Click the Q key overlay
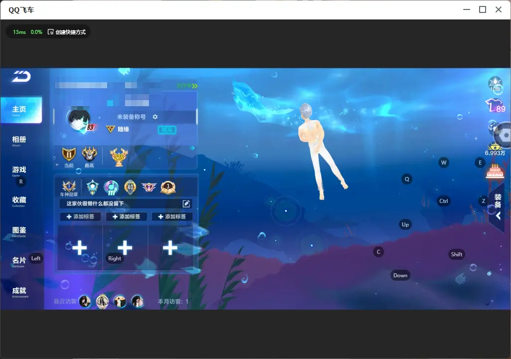The image size is (511, 359). [407, 179]
